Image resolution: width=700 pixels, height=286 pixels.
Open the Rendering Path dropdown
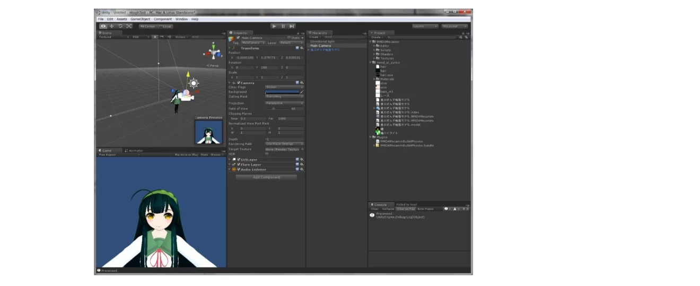point(284,144)
